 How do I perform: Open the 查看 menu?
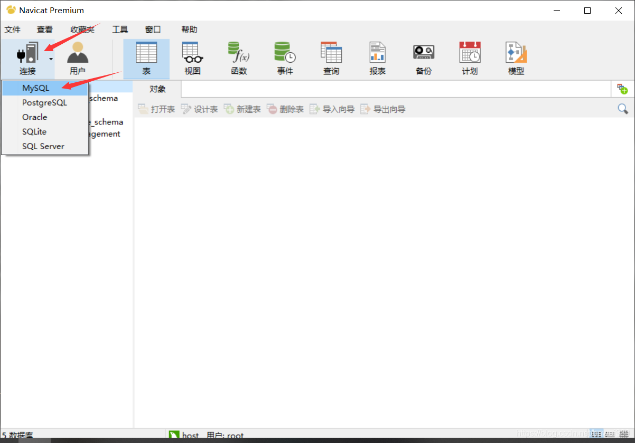click(x=45, y=30)
